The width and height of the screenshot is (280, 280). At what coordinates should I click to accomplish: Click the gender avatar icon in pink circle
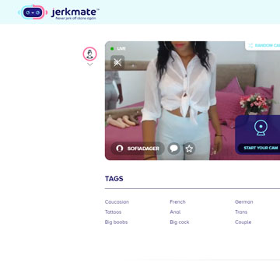[x=89, y=54]
